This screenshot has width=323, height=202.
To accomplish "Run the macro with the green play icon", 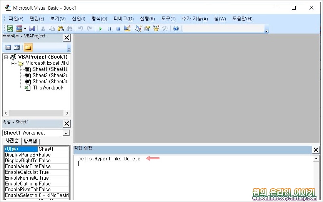I will click(x=100, y=29).
